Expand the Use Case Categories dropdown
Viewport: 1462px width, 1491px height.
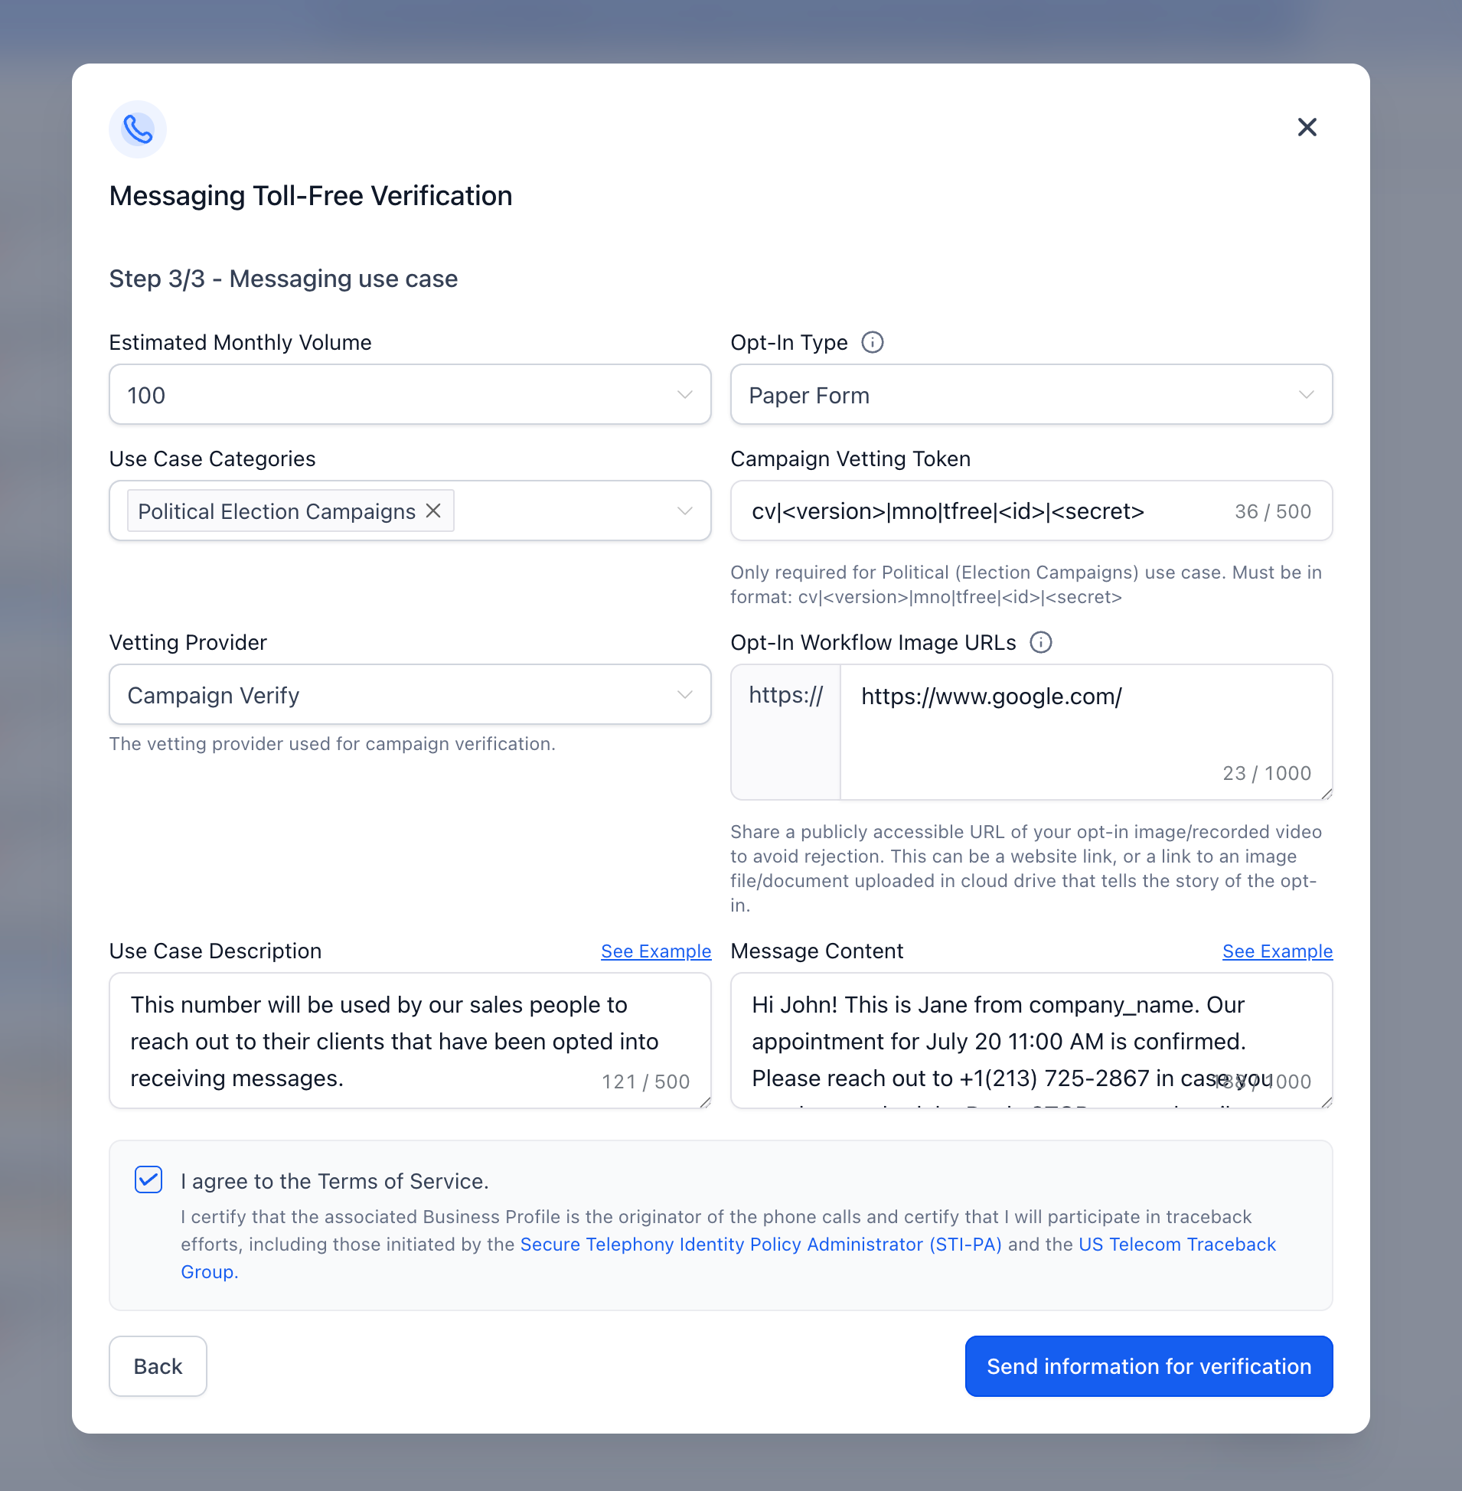coord(684,511)
